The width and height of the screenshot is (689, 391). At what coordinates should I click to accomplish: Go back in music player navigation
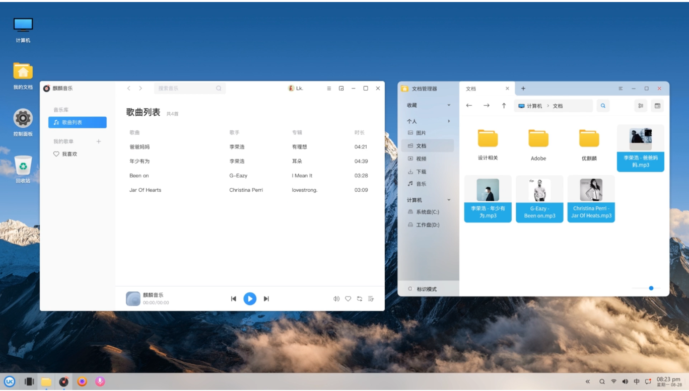tap(129, 88)
